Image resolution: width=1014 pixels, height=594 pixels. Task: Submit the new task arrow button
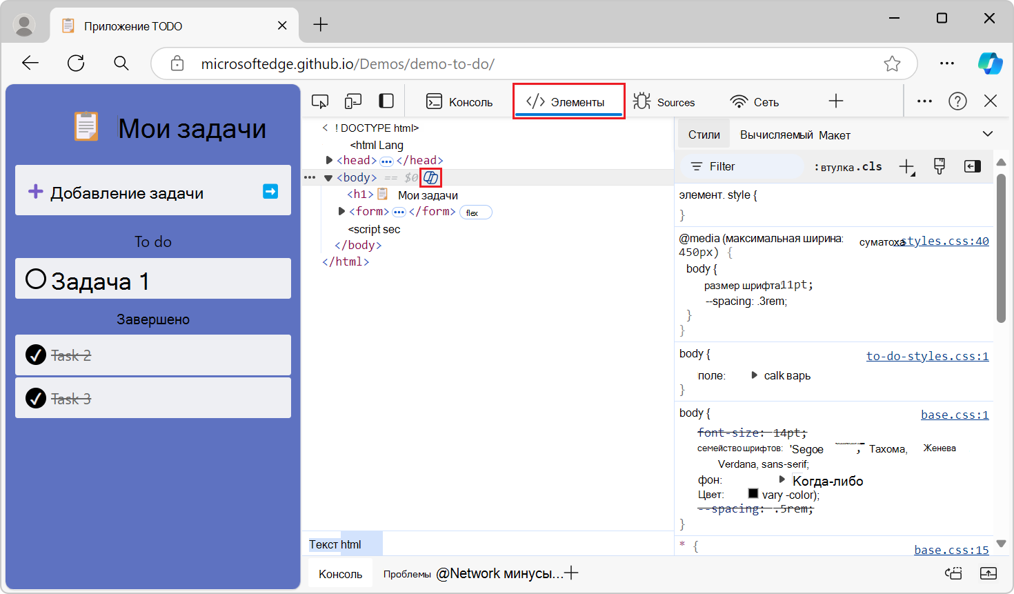point(270,191)
